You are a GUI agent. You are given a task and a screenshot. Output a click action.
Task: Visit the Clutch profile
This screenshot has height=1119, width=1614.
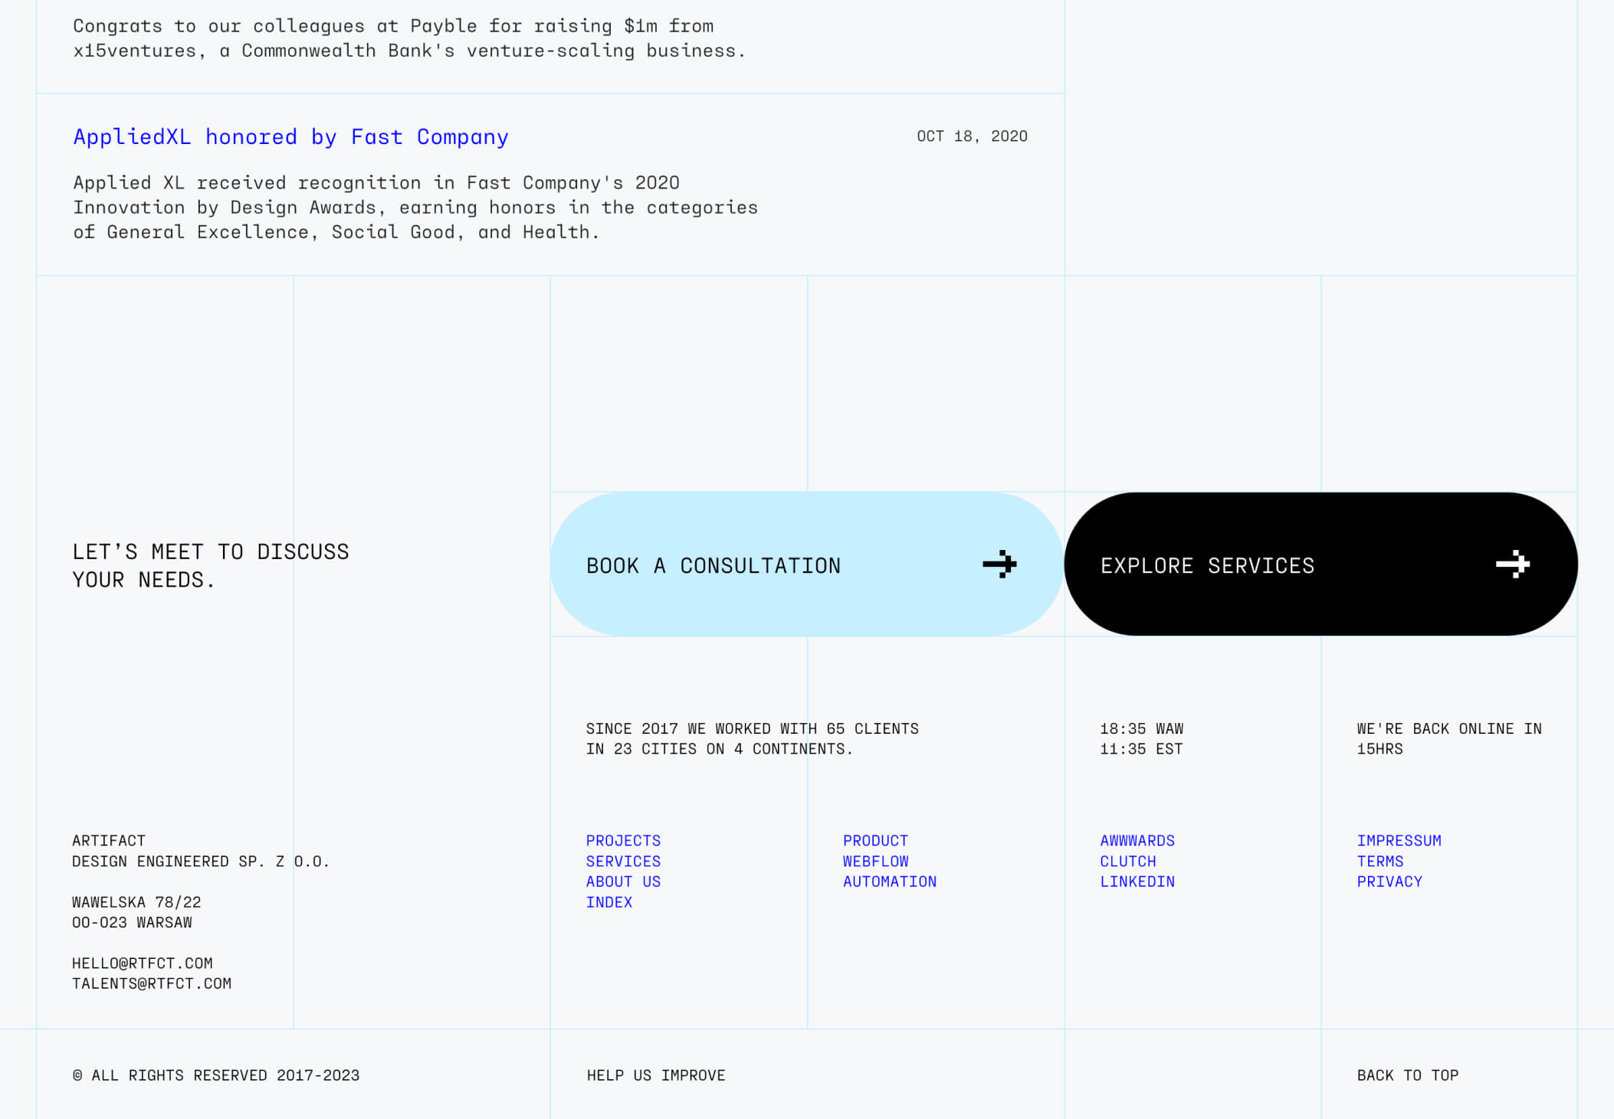point(1127,861)
